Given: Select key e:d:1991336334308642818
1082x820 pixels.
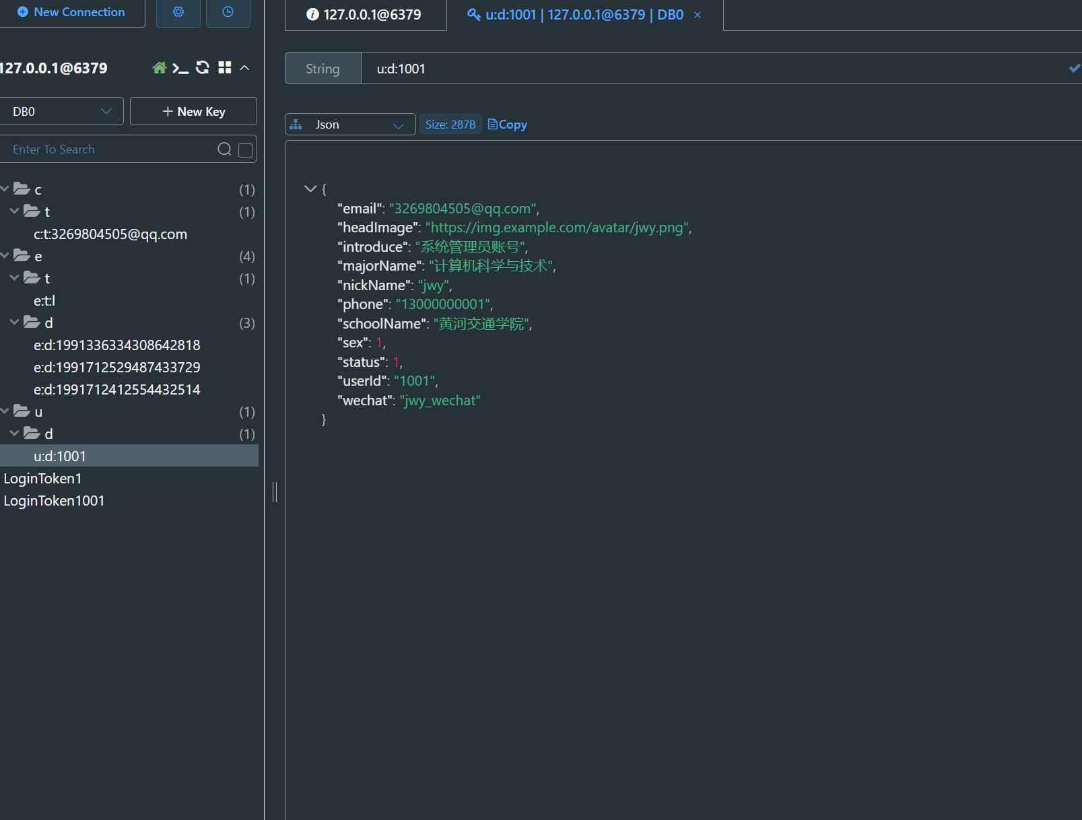Looking at the screenshot, I should coord(117,345).
